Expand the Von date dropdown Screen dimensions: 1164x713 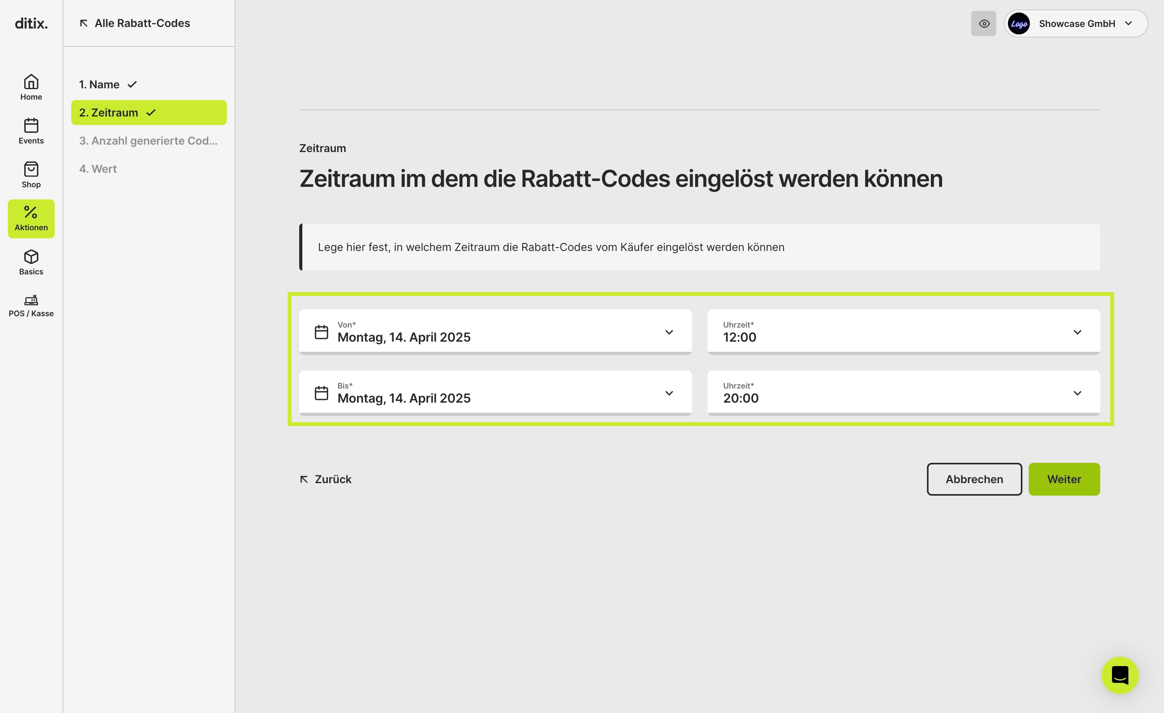[495, 331]
